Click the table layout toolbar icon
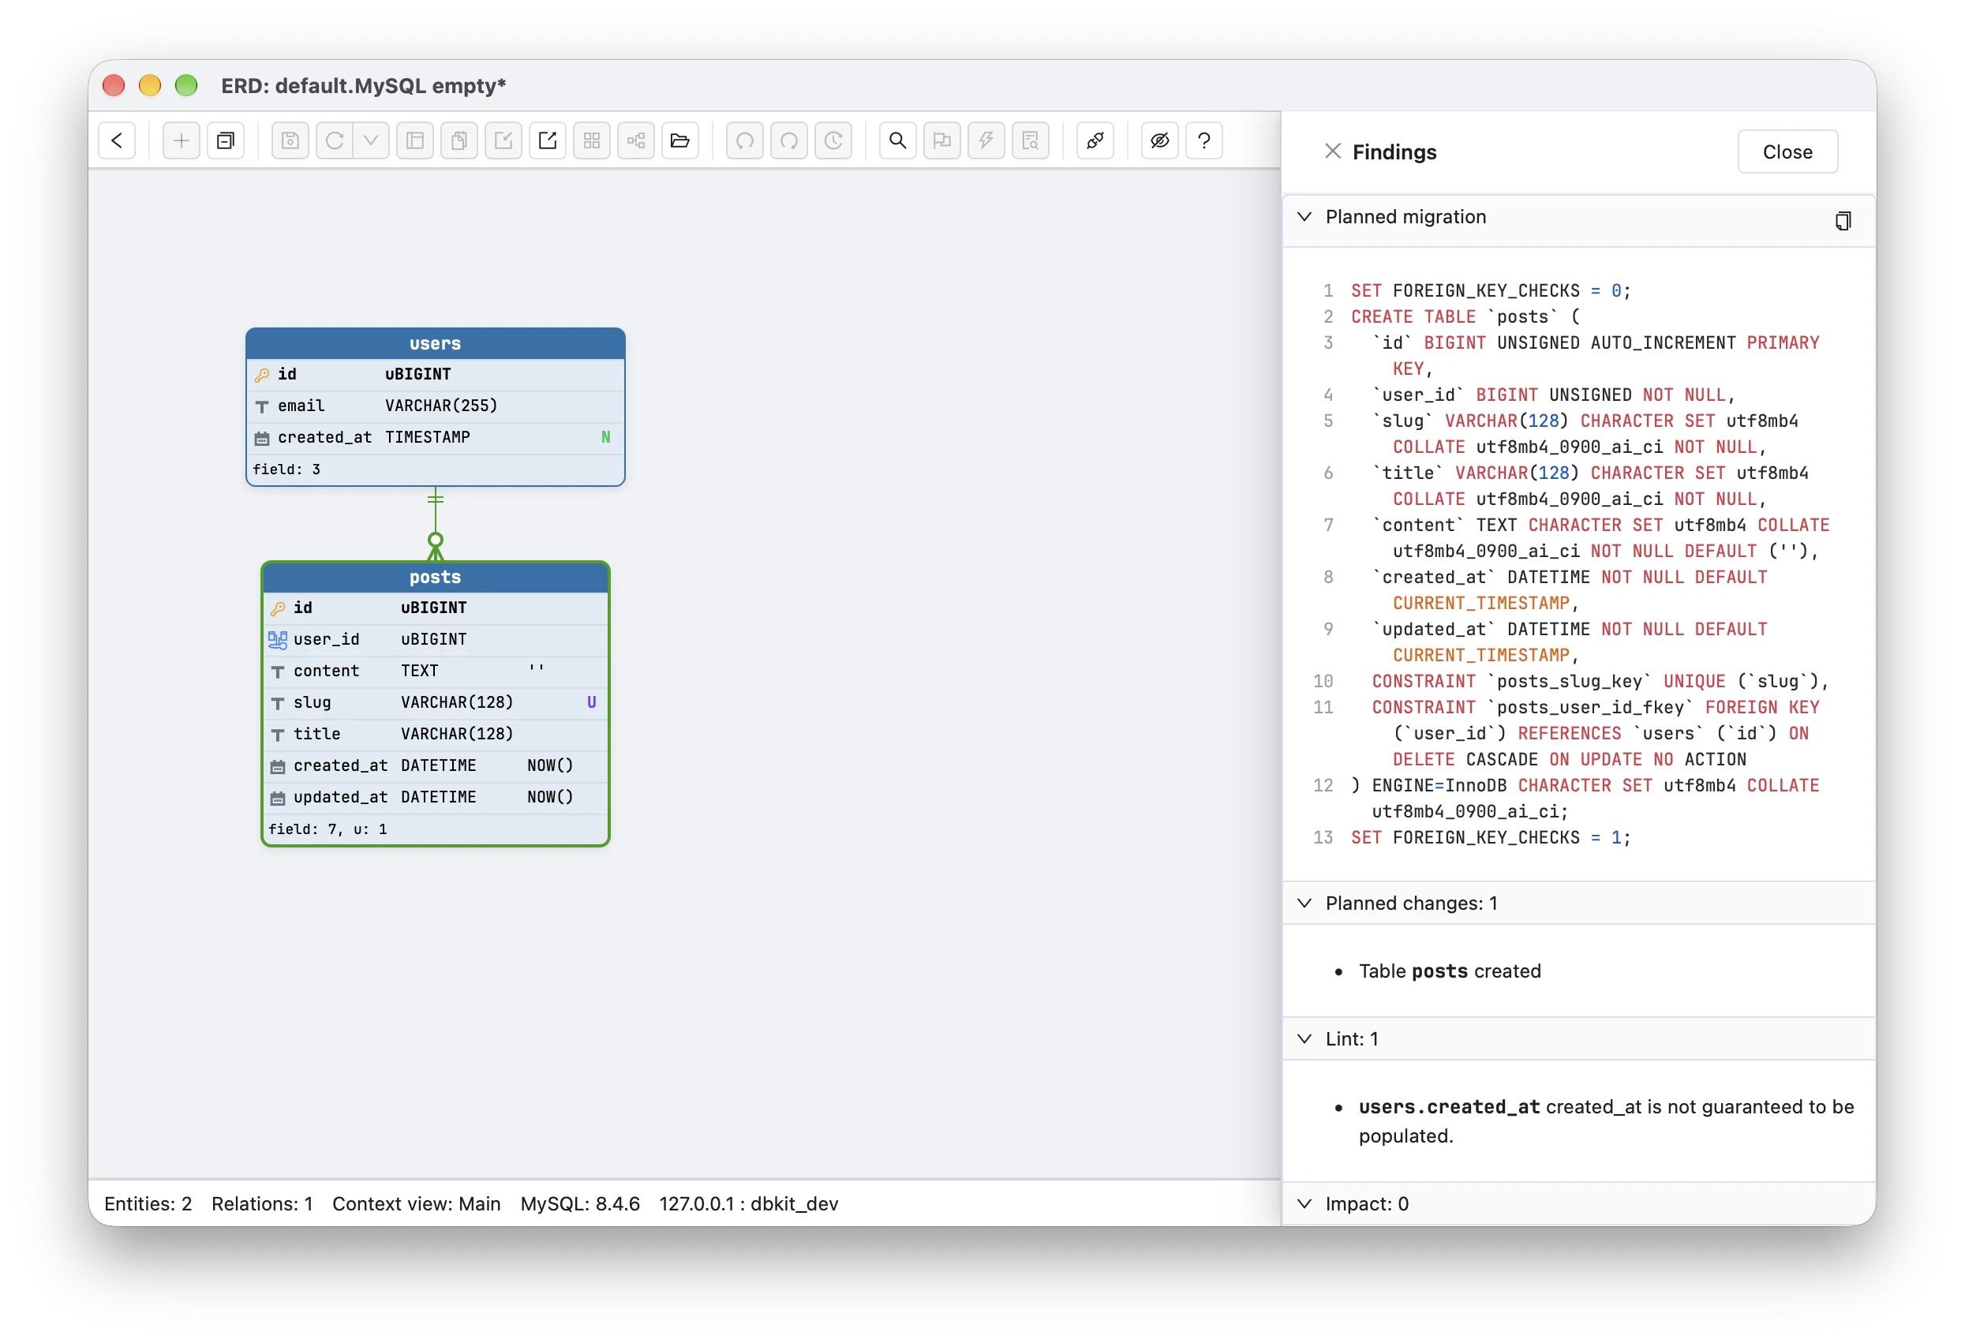 point(415,140)
